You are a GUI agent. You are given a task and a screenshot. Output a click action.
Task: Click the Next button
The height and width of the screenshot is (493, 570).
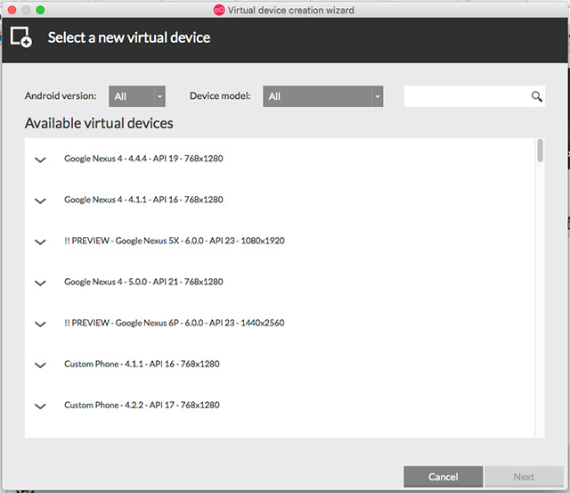pyautogui.click(x=524, y=477)
